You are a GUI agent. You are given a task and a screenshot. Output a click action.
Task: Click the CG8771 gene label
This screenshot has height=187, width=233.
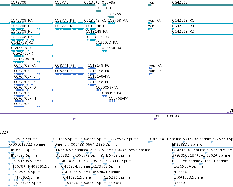(x=61, y=2)
